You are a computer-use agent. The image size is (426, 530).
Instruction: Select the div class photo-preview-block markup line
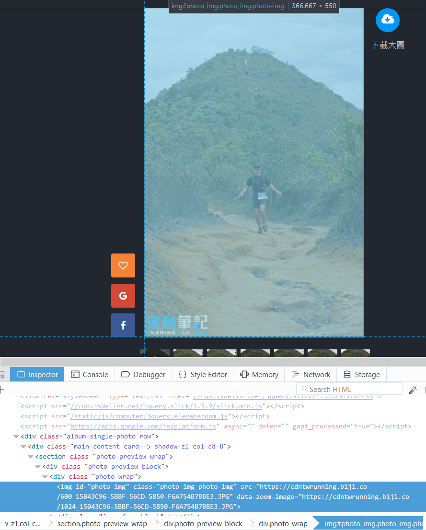105,467
